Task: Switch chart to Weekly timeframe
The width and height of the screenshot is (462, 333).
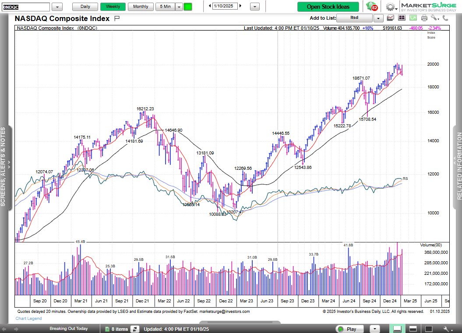Action: pos(113,7)
